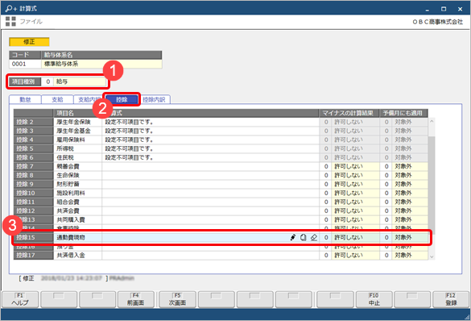Viewport: 471px width, 321px height.
Task: Click the copy icon in 控除15 row
Action: click(304, 237)
